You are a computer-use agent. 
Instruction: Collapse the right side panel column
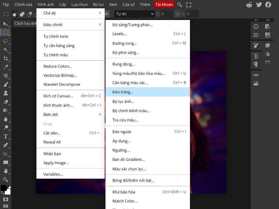tap(268, 20)
